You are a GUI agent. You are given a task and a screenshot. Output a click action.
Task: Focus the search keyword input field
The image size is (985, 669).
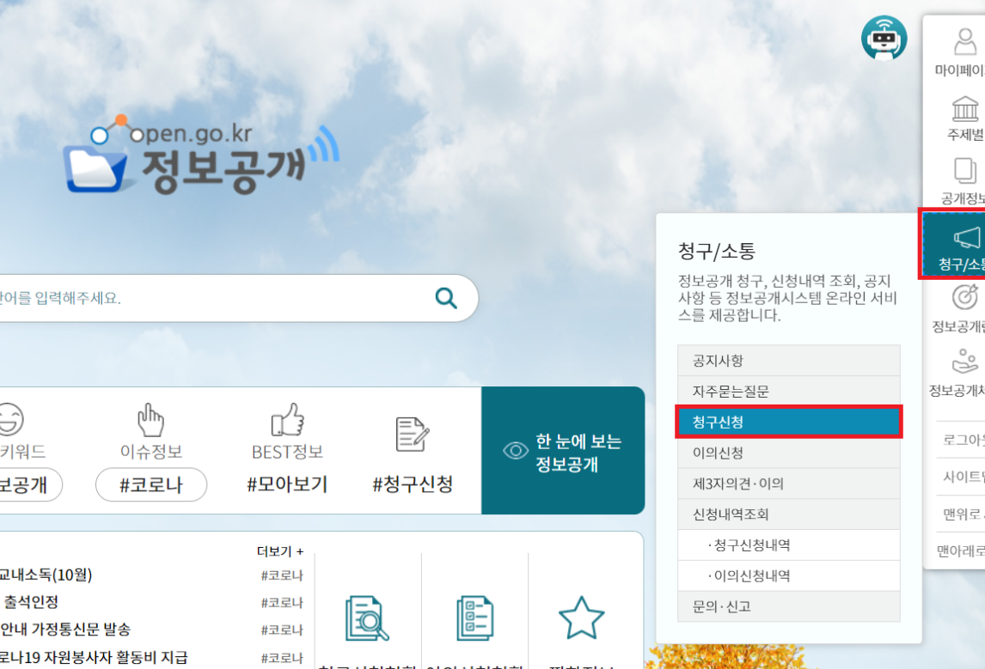pos(206,299)
